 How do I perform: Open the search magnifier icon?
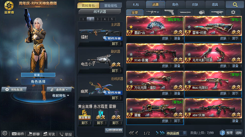click(x=235, y=5)
